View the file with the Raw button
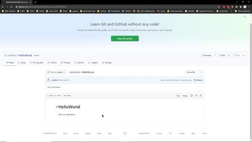252x142 pixels. 178,96
